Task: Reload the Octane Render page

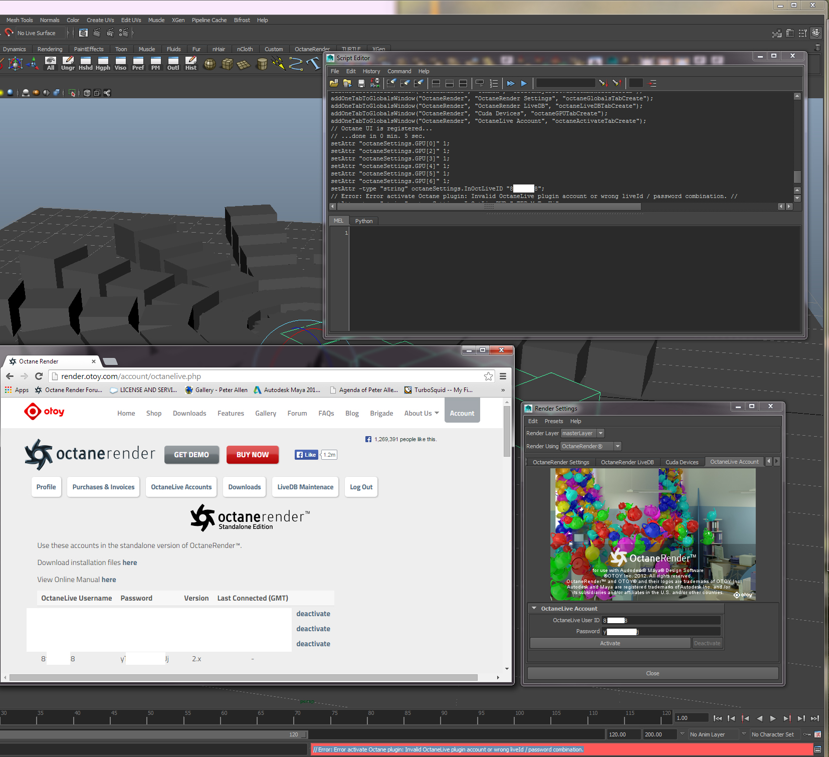Action: [39, 376]
